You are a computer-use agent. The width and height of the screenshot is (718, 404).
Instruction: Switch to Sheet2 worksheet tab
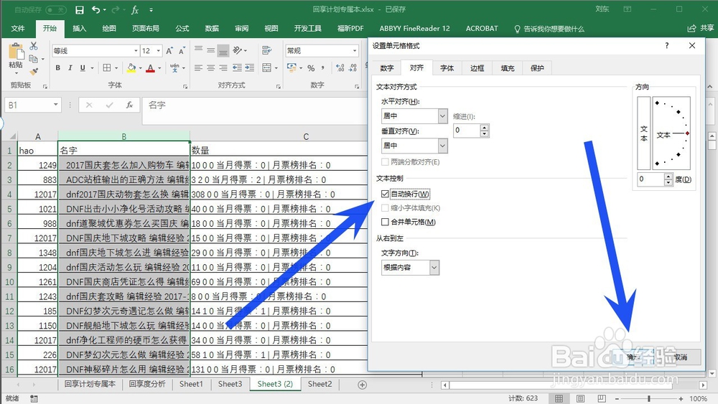point(320,385)
